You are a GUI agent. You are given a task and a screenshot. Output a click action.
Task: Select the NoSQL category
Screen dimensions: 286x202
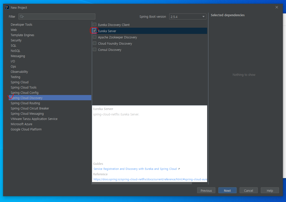coord(15,51)
